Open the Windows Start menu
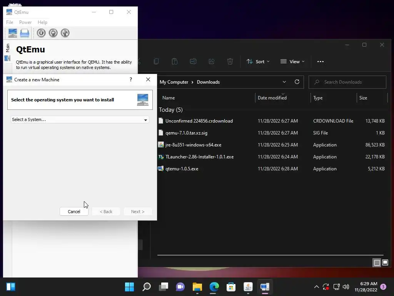This screenshot has height=296, width=394. 129,287
